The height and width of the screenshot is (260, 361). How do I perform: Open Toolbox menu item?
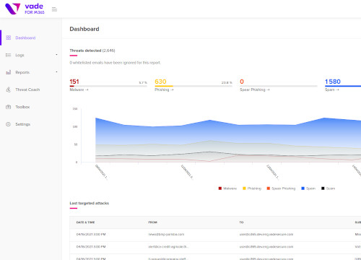click(x=22, y=107)
